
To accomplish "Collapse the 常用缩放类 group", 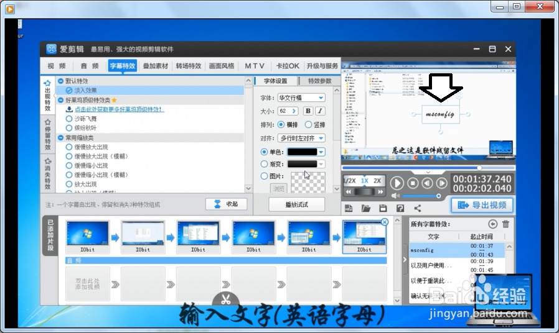I will pyautogui.click(x=60, y=138).
